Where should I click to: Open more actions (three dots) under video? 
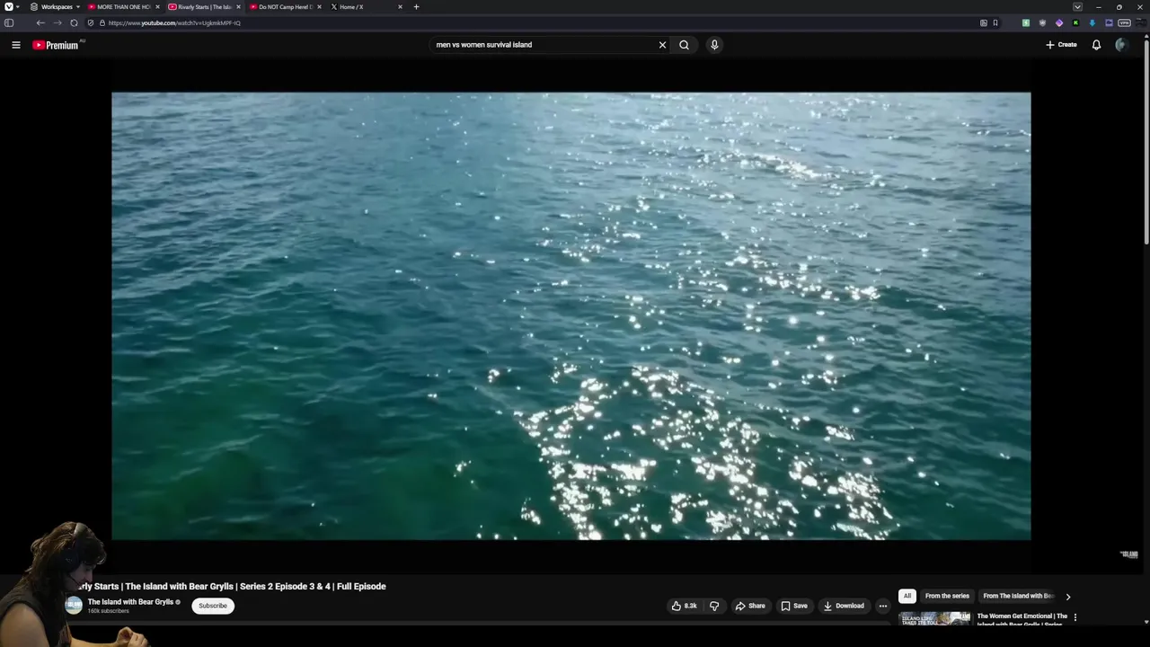point(883,606)
